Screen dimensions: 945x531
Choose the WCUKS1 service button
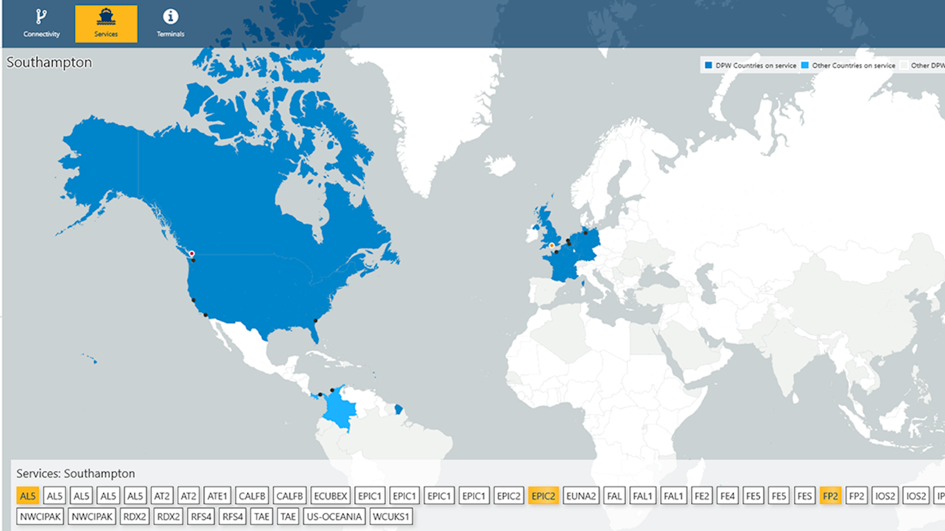point(391,516)
